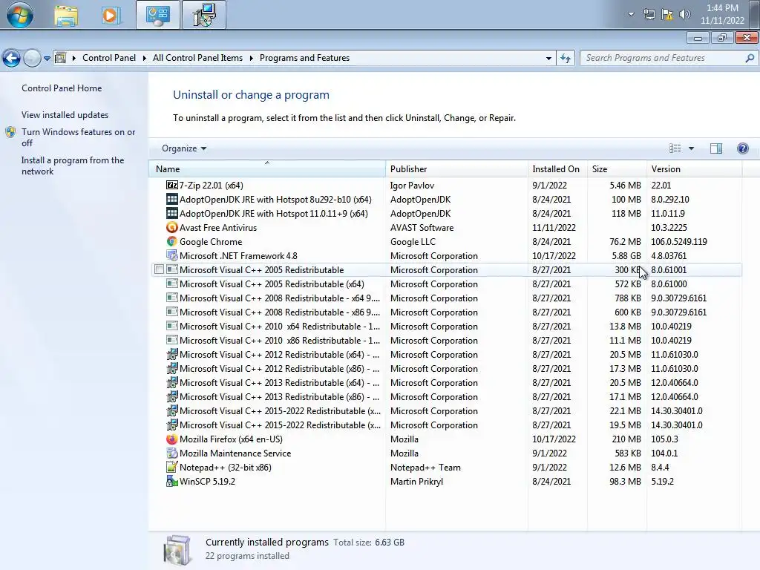Go back with the Back arrow
Image resolution: width=760 pixels, height=570 pixels.
tap(12, 58)
